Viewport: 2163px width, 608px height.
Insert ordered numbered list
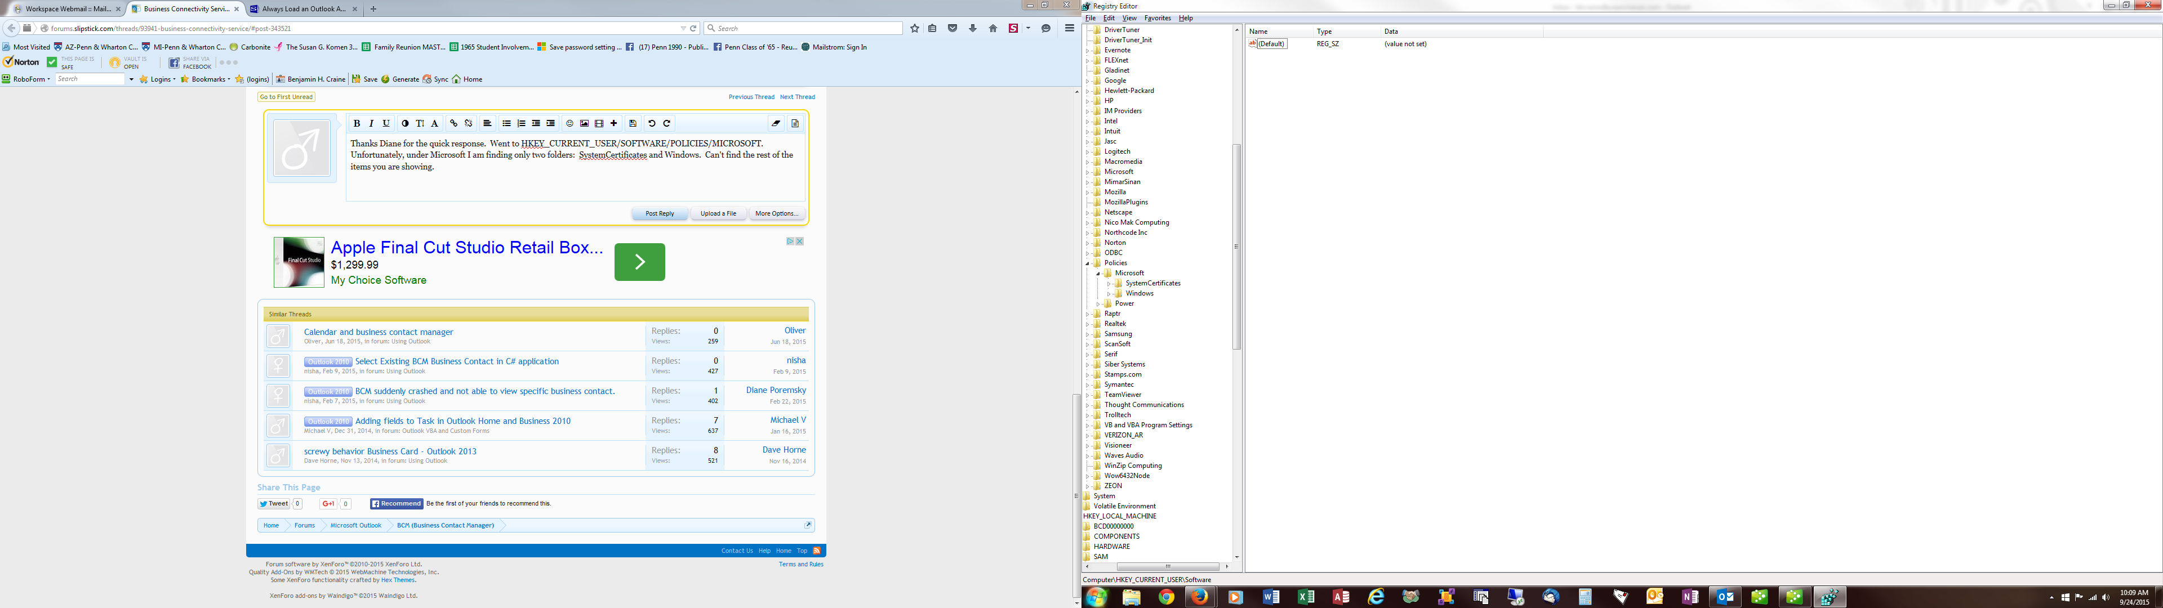(x=522, y=123)
